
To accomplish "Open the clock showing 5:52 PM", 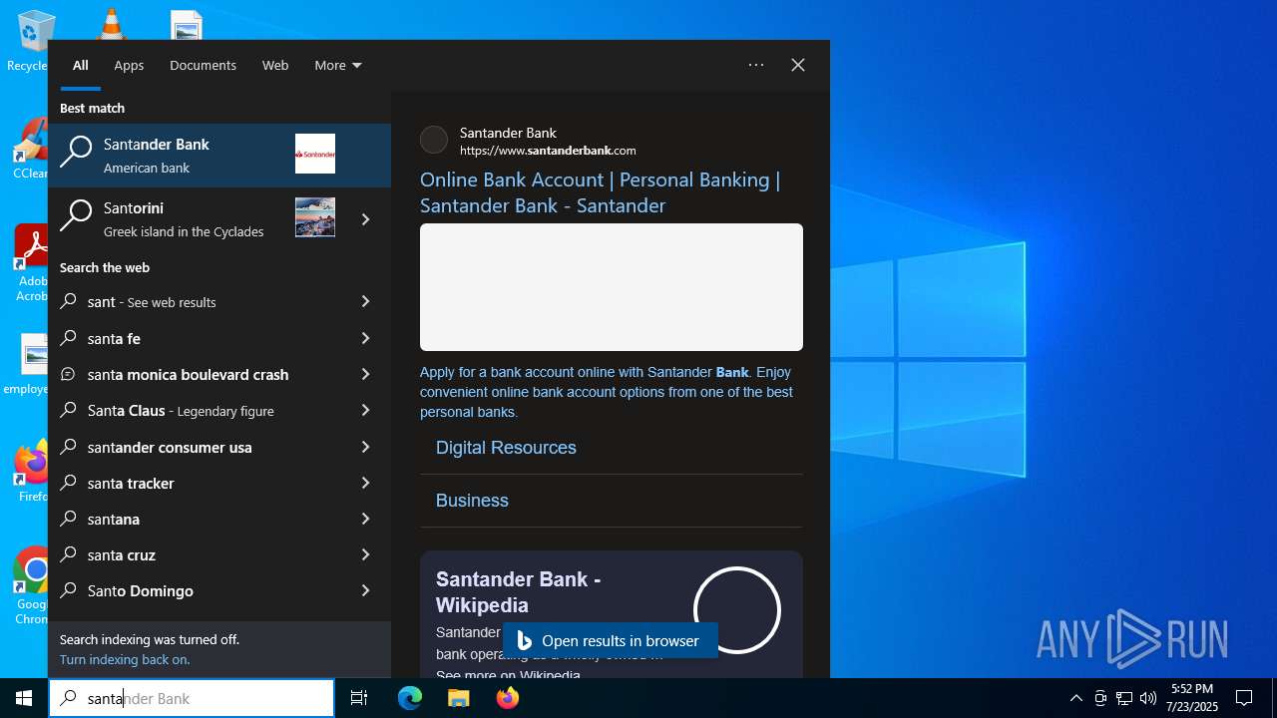I will click(x=1192, y=698).
